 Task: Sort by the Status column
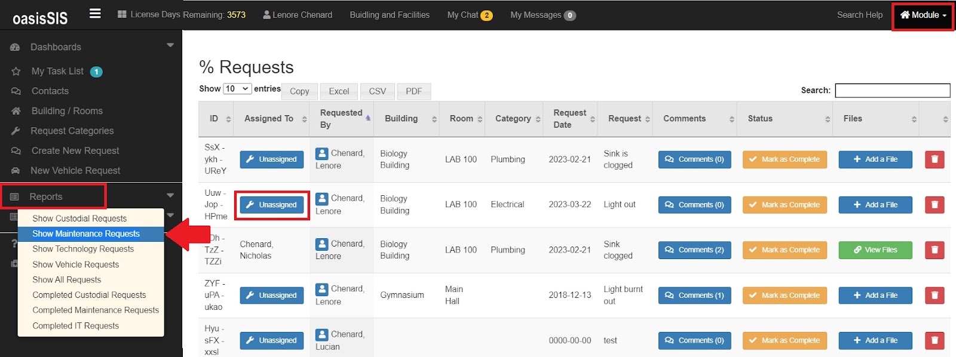tap(785, 119)
